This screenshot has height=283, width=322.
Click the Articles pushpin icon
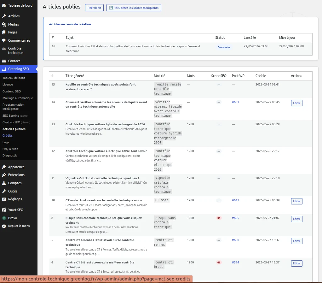[4, 16]
